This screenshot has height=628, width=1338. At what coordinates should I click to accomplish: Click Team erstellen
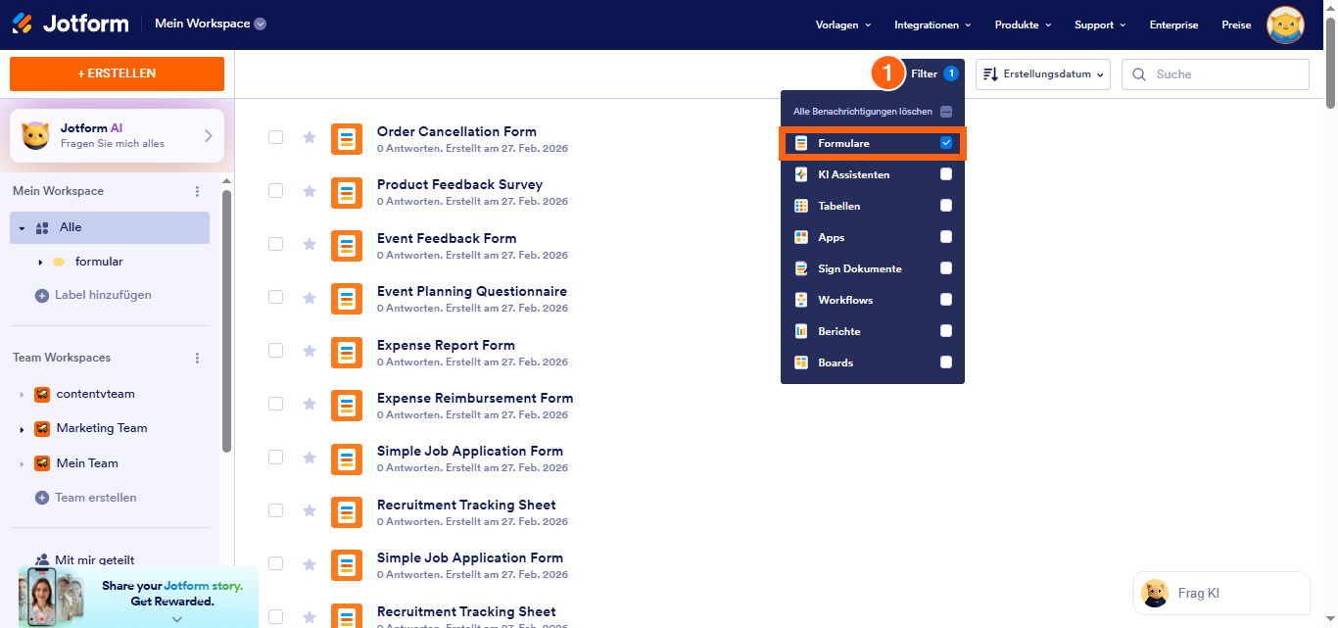pyautogui.click(x=96, y=498)
